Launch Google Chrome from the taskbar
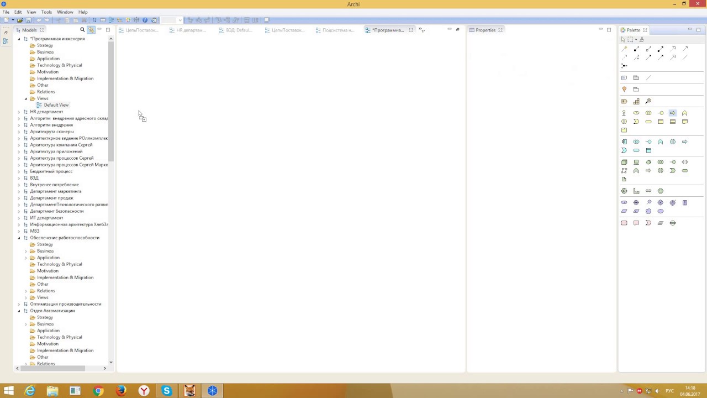 [98, 391]
